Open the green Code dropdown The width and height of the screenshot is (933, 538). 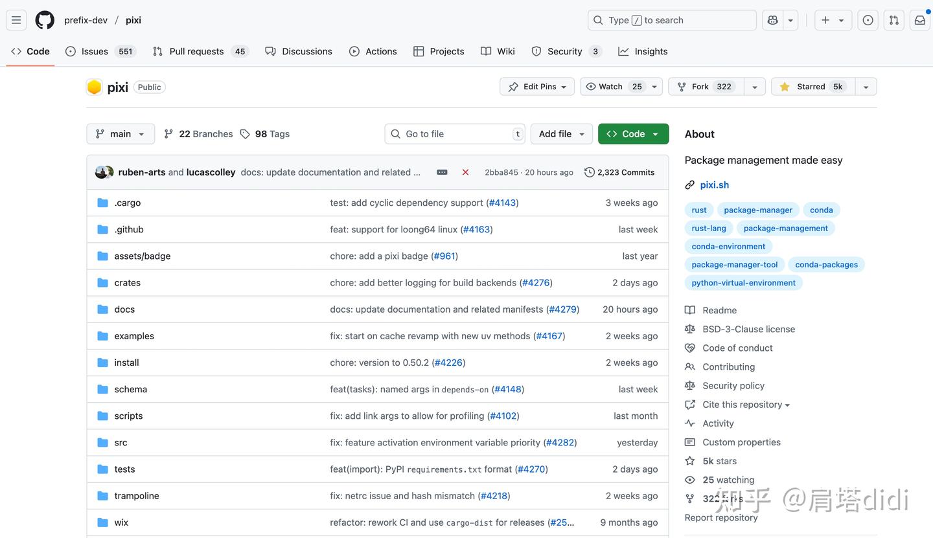click(x=633, y=134)
